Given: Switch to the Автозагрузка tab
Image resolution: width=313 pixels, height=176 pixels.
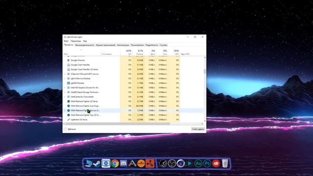Looking at the screenshot, I should pyautogui.click(x=123, y=45).
